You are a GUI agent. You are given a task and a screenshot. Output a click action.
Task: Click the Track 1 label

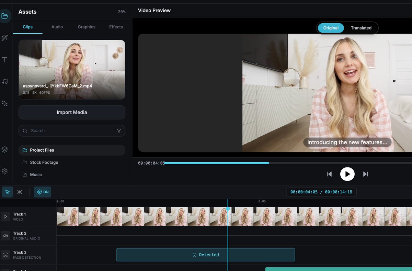click(19, 214)
